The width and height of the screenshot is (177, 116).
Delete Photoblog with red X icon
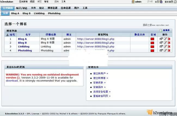[x=169, y=50]
